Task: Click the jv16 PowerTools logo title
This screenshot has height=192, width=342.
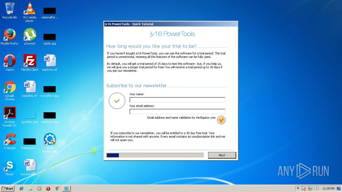Action: [x=173, y=34]
